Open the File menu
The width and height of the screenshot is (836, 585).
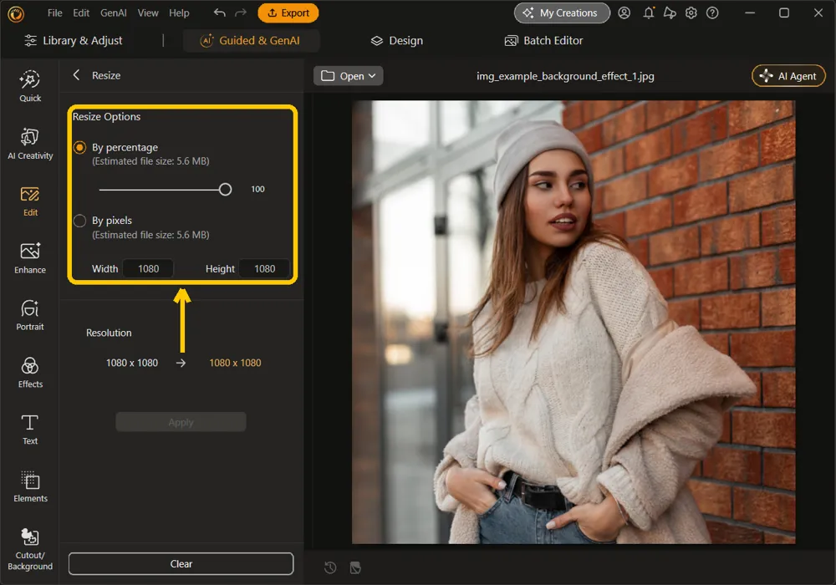(x=55, y=13)
